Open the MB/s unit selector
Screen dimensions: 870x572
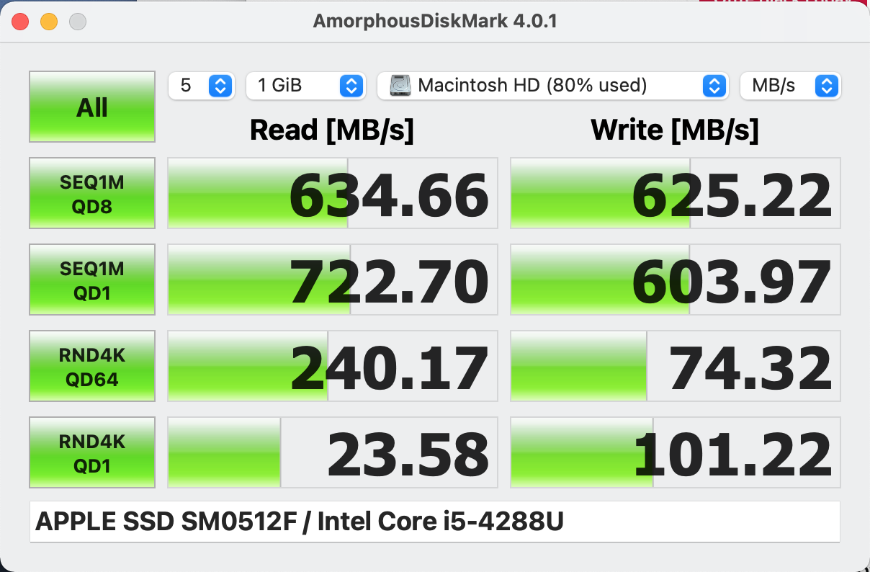791,86
